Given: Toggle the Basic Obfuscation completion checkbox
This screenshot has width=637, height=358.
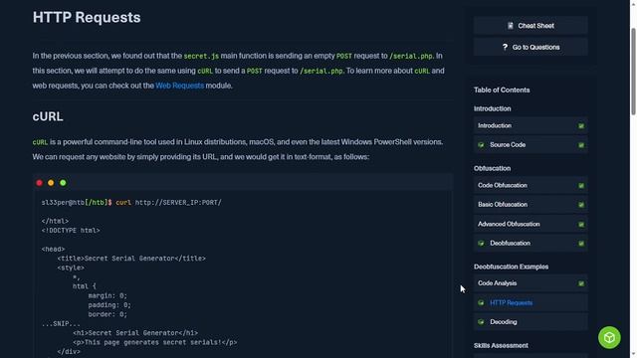Looking at the screenshot, I should [x=581, y=205].
